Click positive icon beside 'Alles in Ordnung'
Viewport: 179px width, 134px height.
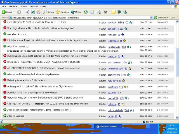(5, 116)
